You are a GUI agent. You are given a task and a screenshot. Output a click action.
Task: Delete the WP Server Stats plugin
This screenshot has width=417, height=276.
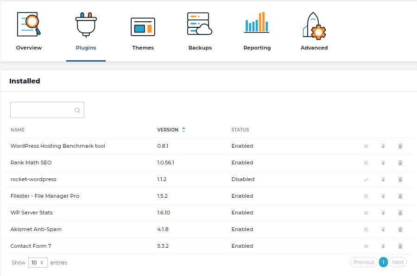point(400,213)
